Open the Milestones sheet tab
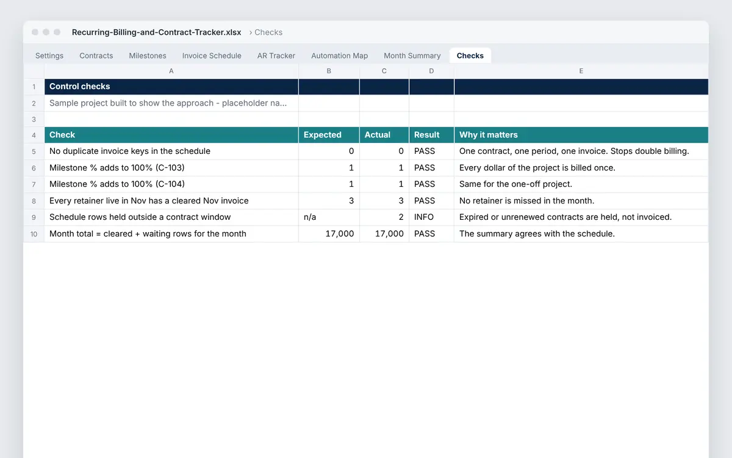Viewport: 732px width, 458px height. tap(148, 56)
